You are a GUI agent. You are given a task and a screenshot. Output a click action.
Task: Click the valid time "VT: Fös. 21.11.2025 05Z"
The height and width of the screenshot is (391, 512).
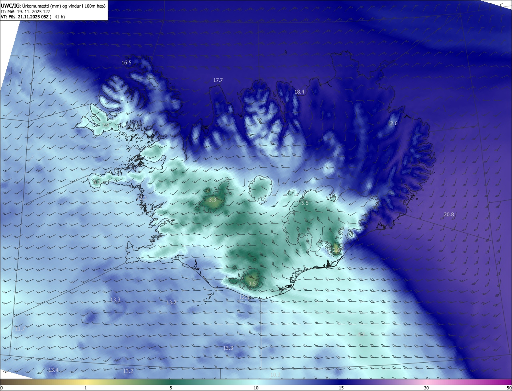(25, 17)
